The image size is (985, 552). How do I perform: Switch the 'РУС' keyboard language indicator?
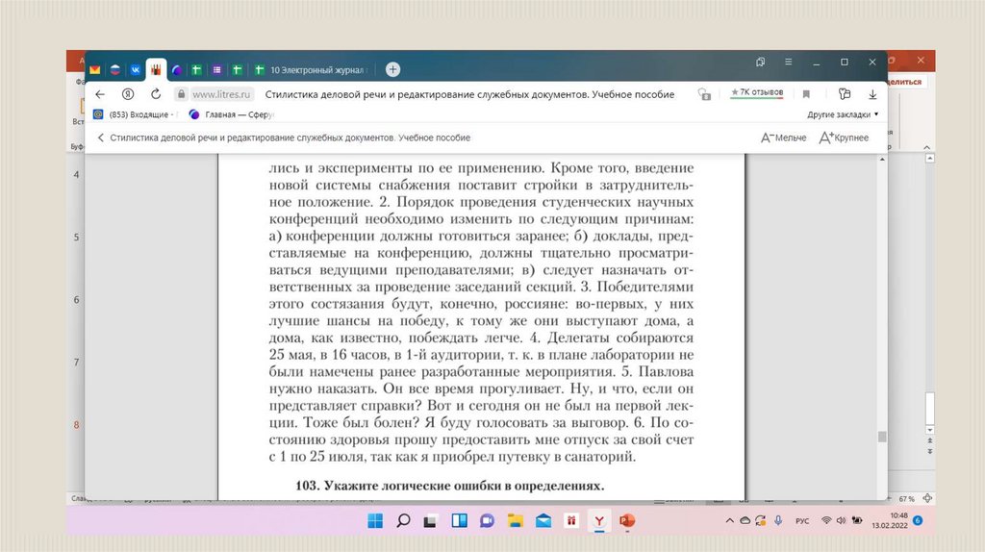(x=801, y=521)
